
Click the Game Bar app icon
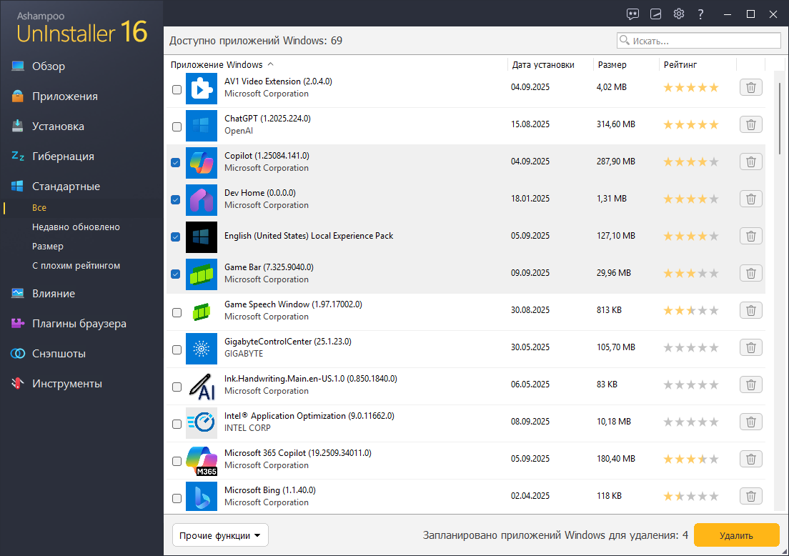[x=202, y=274]
